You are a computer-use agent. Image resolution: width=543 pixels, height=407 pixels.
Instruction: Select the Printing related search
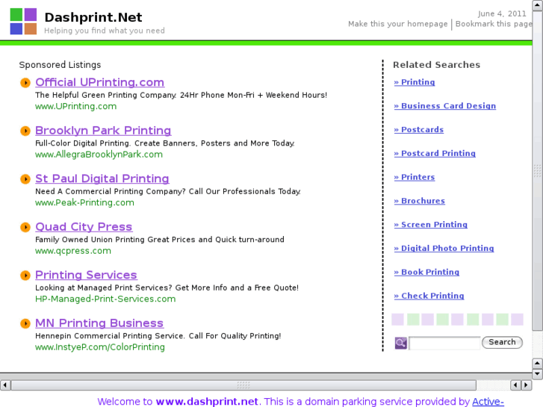coord(415,82)
